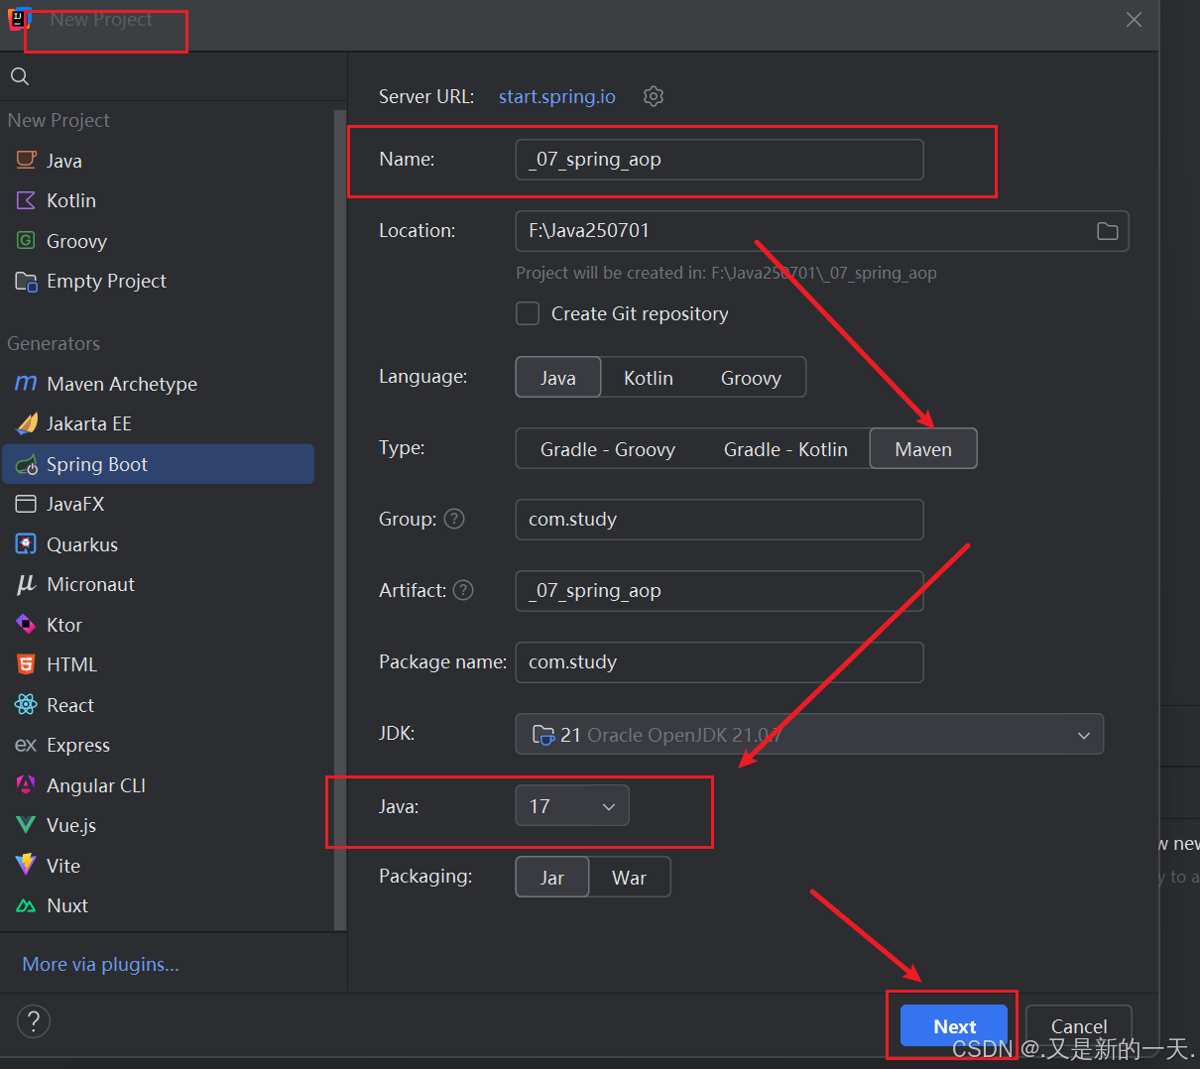Choose Jar packaging

click(x=552, y=878)
